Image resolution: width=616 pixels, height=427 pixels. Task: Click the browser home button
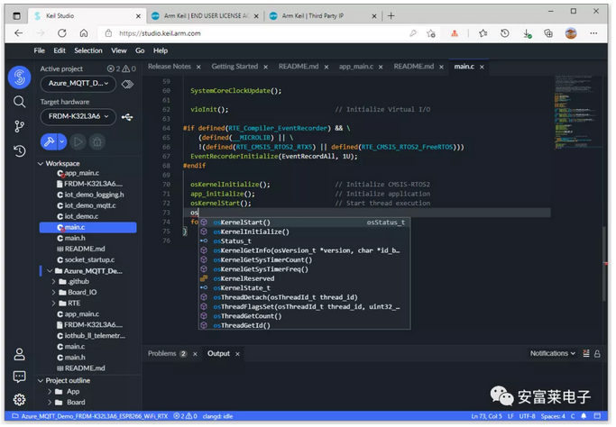point(84,33)
